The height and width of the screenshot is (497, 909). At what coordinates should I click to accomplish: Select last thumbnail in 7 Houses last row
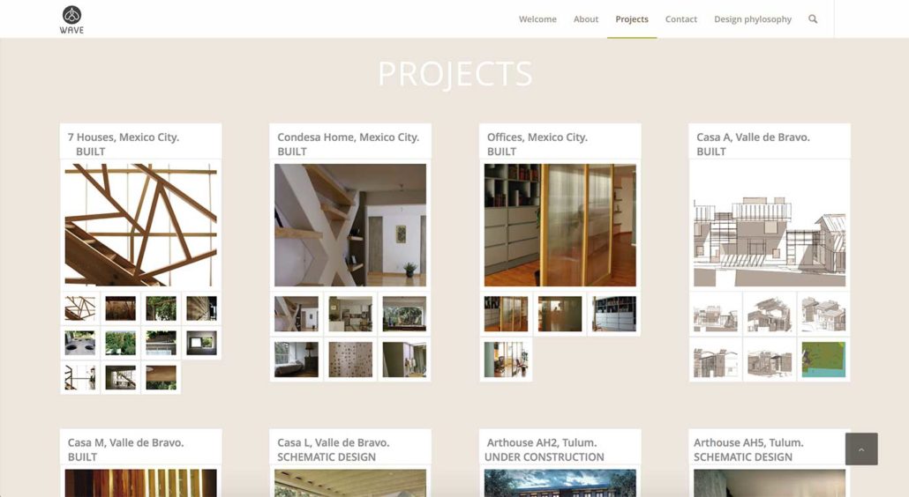(162, 377)
